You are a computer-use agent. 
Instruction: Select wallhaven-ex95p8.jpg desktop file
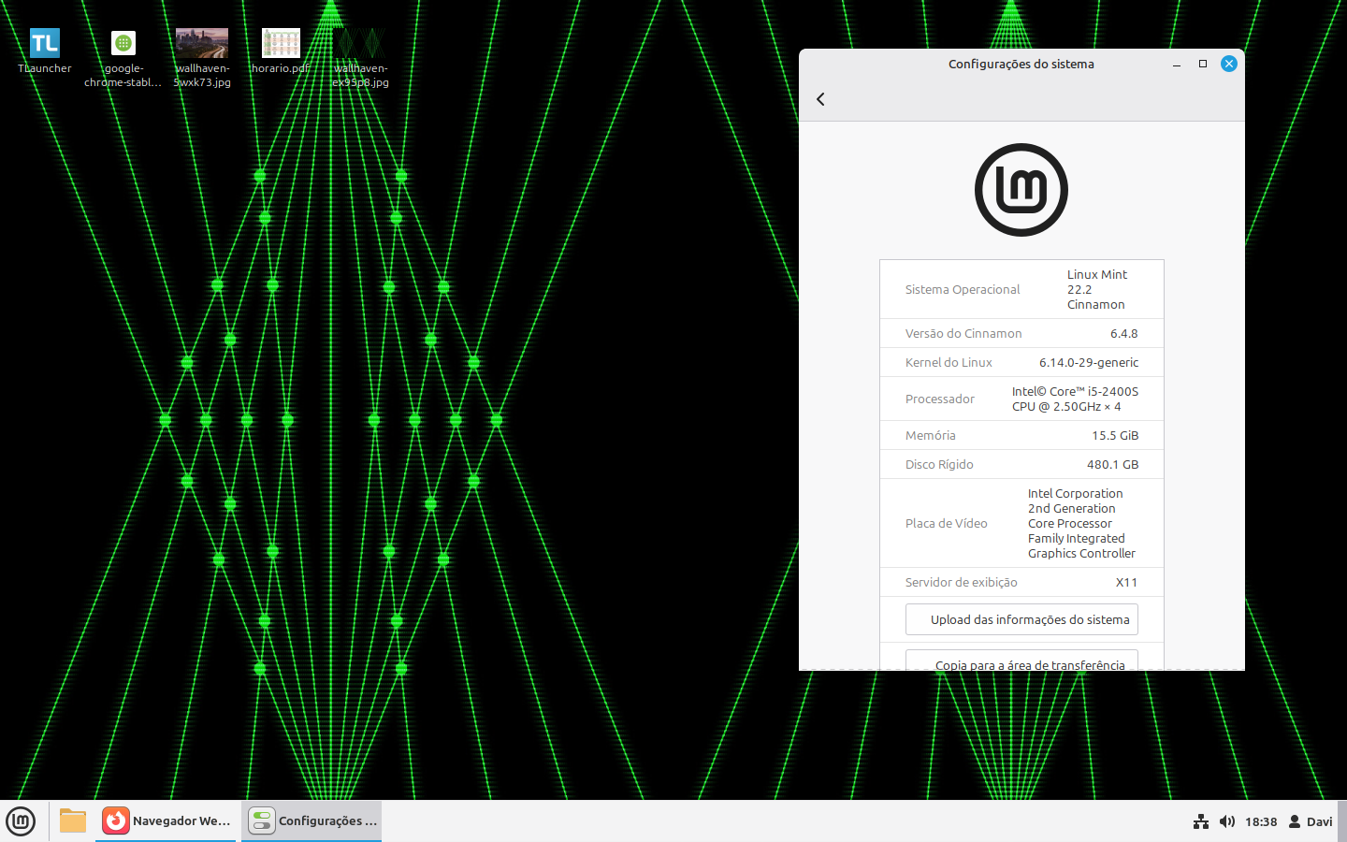tap(360, 44)
